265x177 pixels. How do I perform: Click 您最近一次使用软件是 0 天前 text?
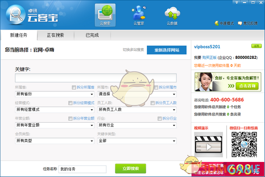coord(217,65)
